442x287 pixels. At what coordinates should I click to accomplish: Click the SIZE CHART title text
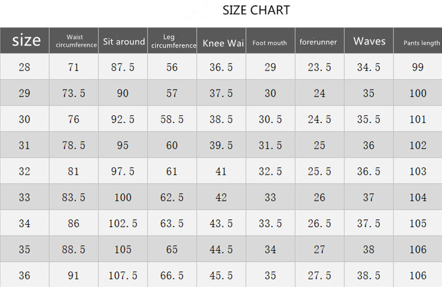pos(256,10)
